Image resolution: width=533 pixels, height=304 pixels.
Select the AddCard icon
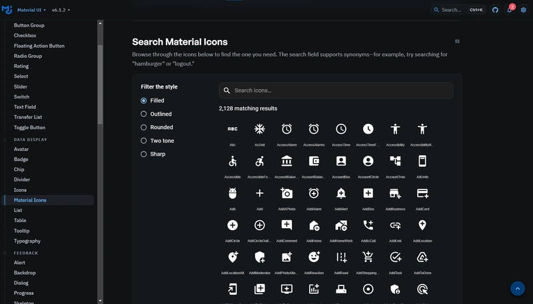[x=422, y=193]
